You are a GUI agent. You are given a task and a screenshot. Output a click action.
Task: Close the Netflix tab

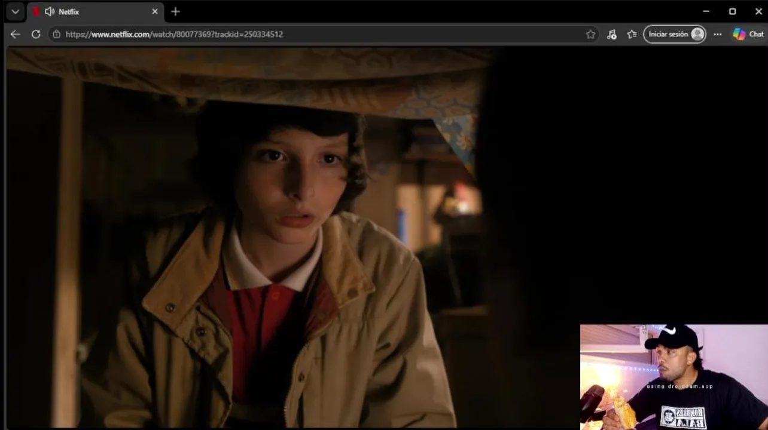pos(155,11)
